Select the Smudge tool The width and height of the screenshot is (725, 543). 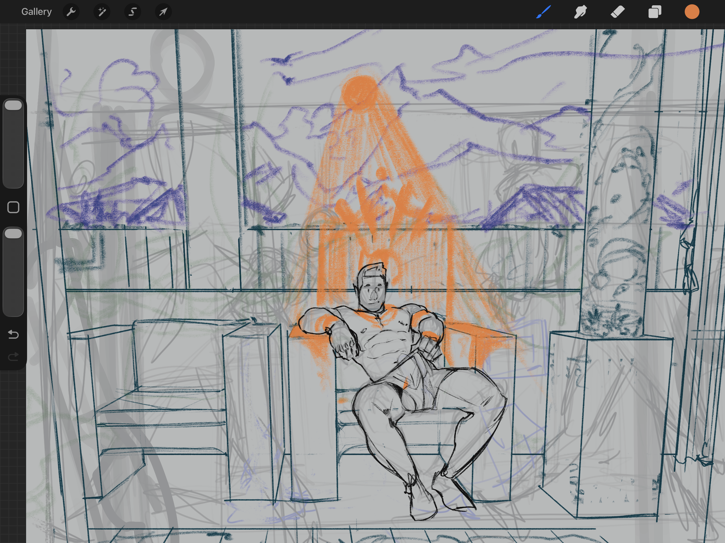point(580,12)
